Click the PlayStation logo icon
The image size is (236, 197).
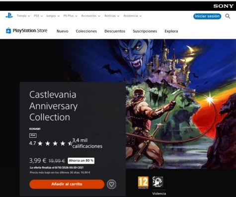tap(9, 15)
